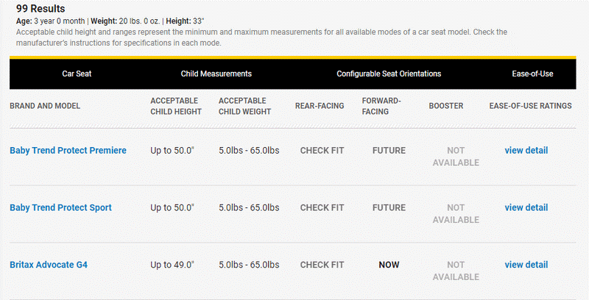This screenshot has height=300, width=589.
Task: Click the Weight 20 lbs. 0 oz. text
Action: coord(125,21)
